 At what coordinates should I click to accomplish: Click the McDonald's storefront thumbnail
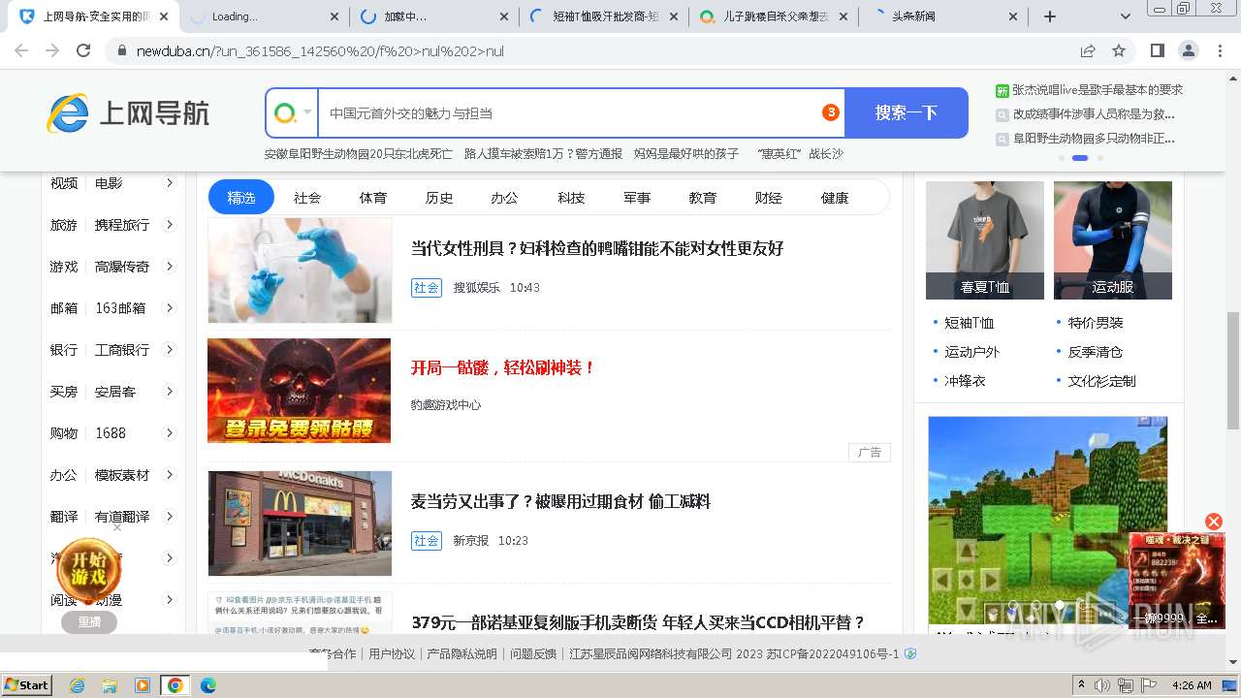point(300,523)
